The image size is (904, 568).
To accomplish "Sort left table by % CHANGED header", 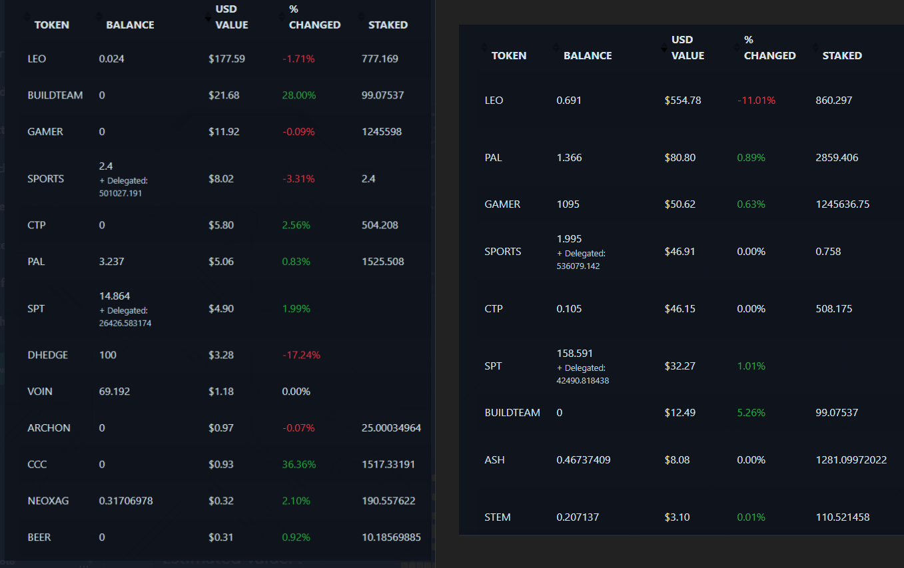I will (314, 17).
